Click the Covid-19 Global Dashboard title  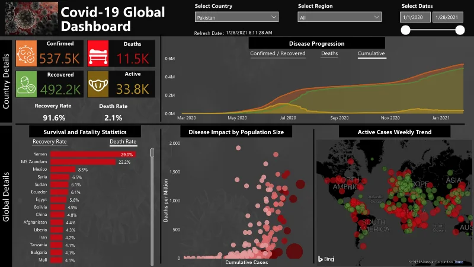click(x=113, y=19)
